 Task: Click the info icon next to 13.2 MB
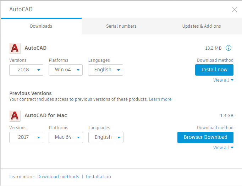(229, 48)
